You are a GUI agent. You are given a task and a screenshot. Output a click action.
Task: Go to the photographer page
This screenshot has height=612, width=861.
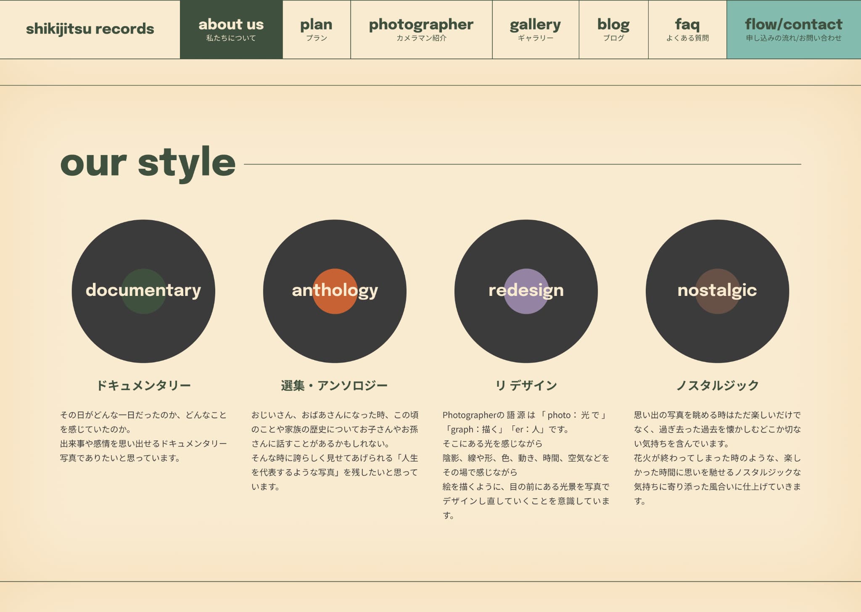[x=421, y=29]
